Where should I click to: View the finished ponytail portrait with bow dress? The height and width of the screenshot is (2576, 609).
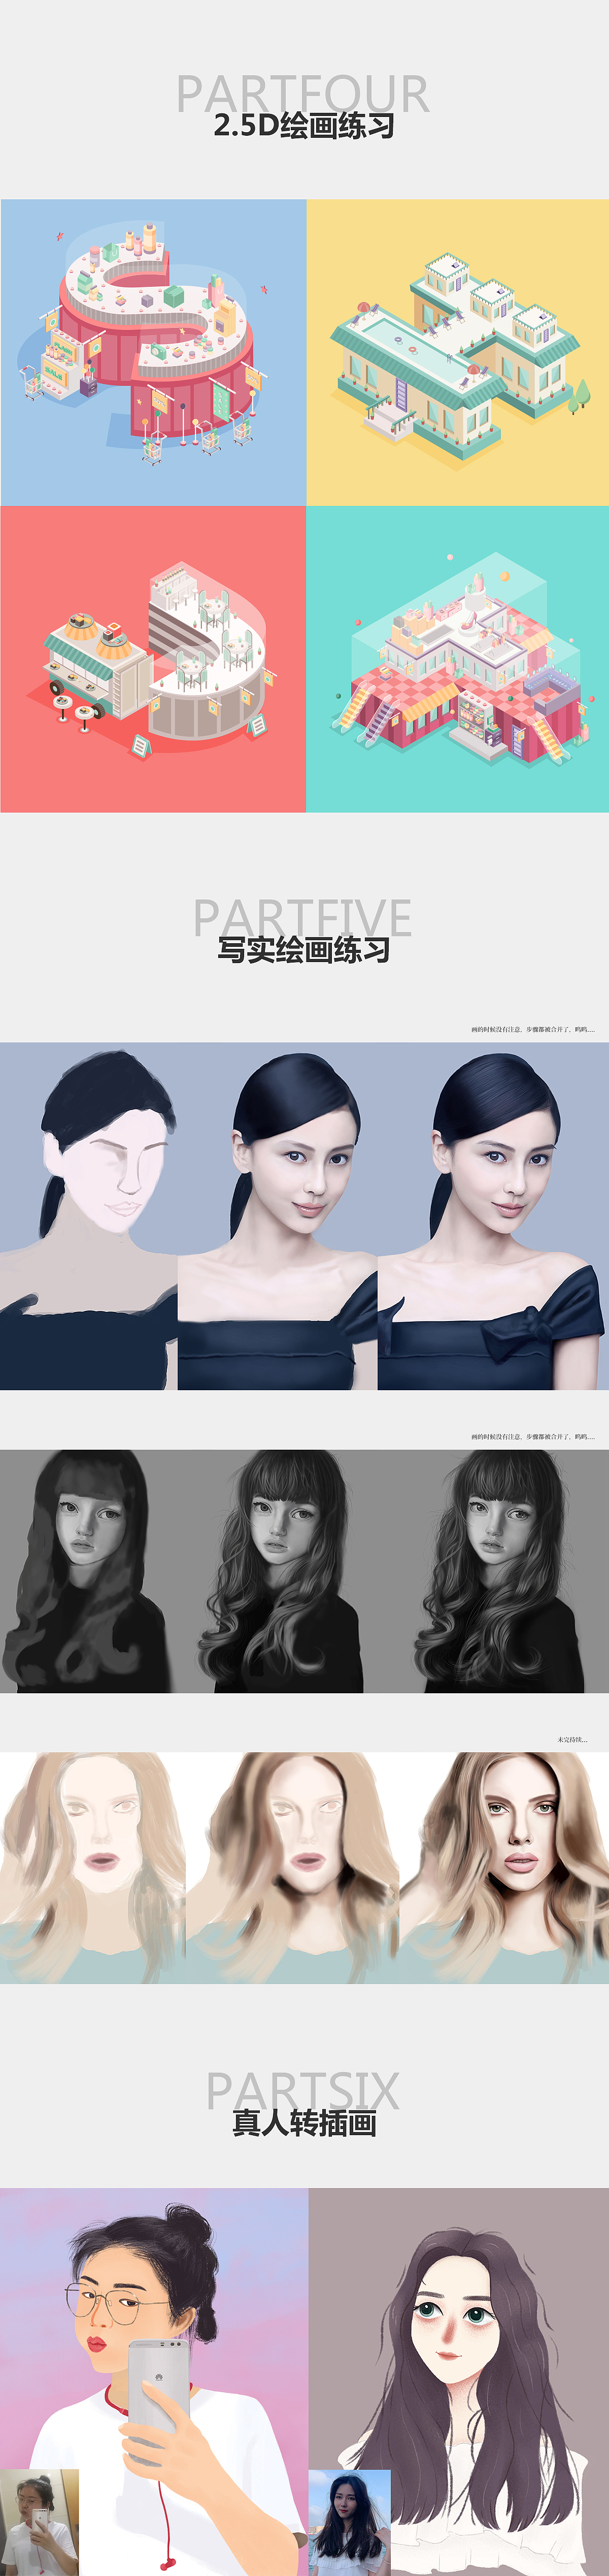tap(493, 1217)
